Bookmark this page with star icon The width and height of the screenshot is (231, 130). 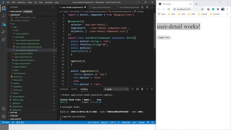(202, 9)
